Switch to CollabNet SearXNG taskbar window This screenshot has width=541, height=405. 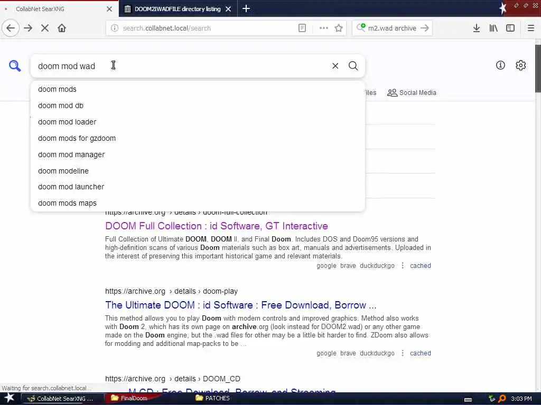62,399
